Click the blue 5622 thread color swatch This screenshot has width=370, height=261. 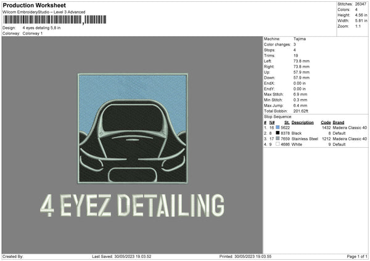[x=277, y=127]
